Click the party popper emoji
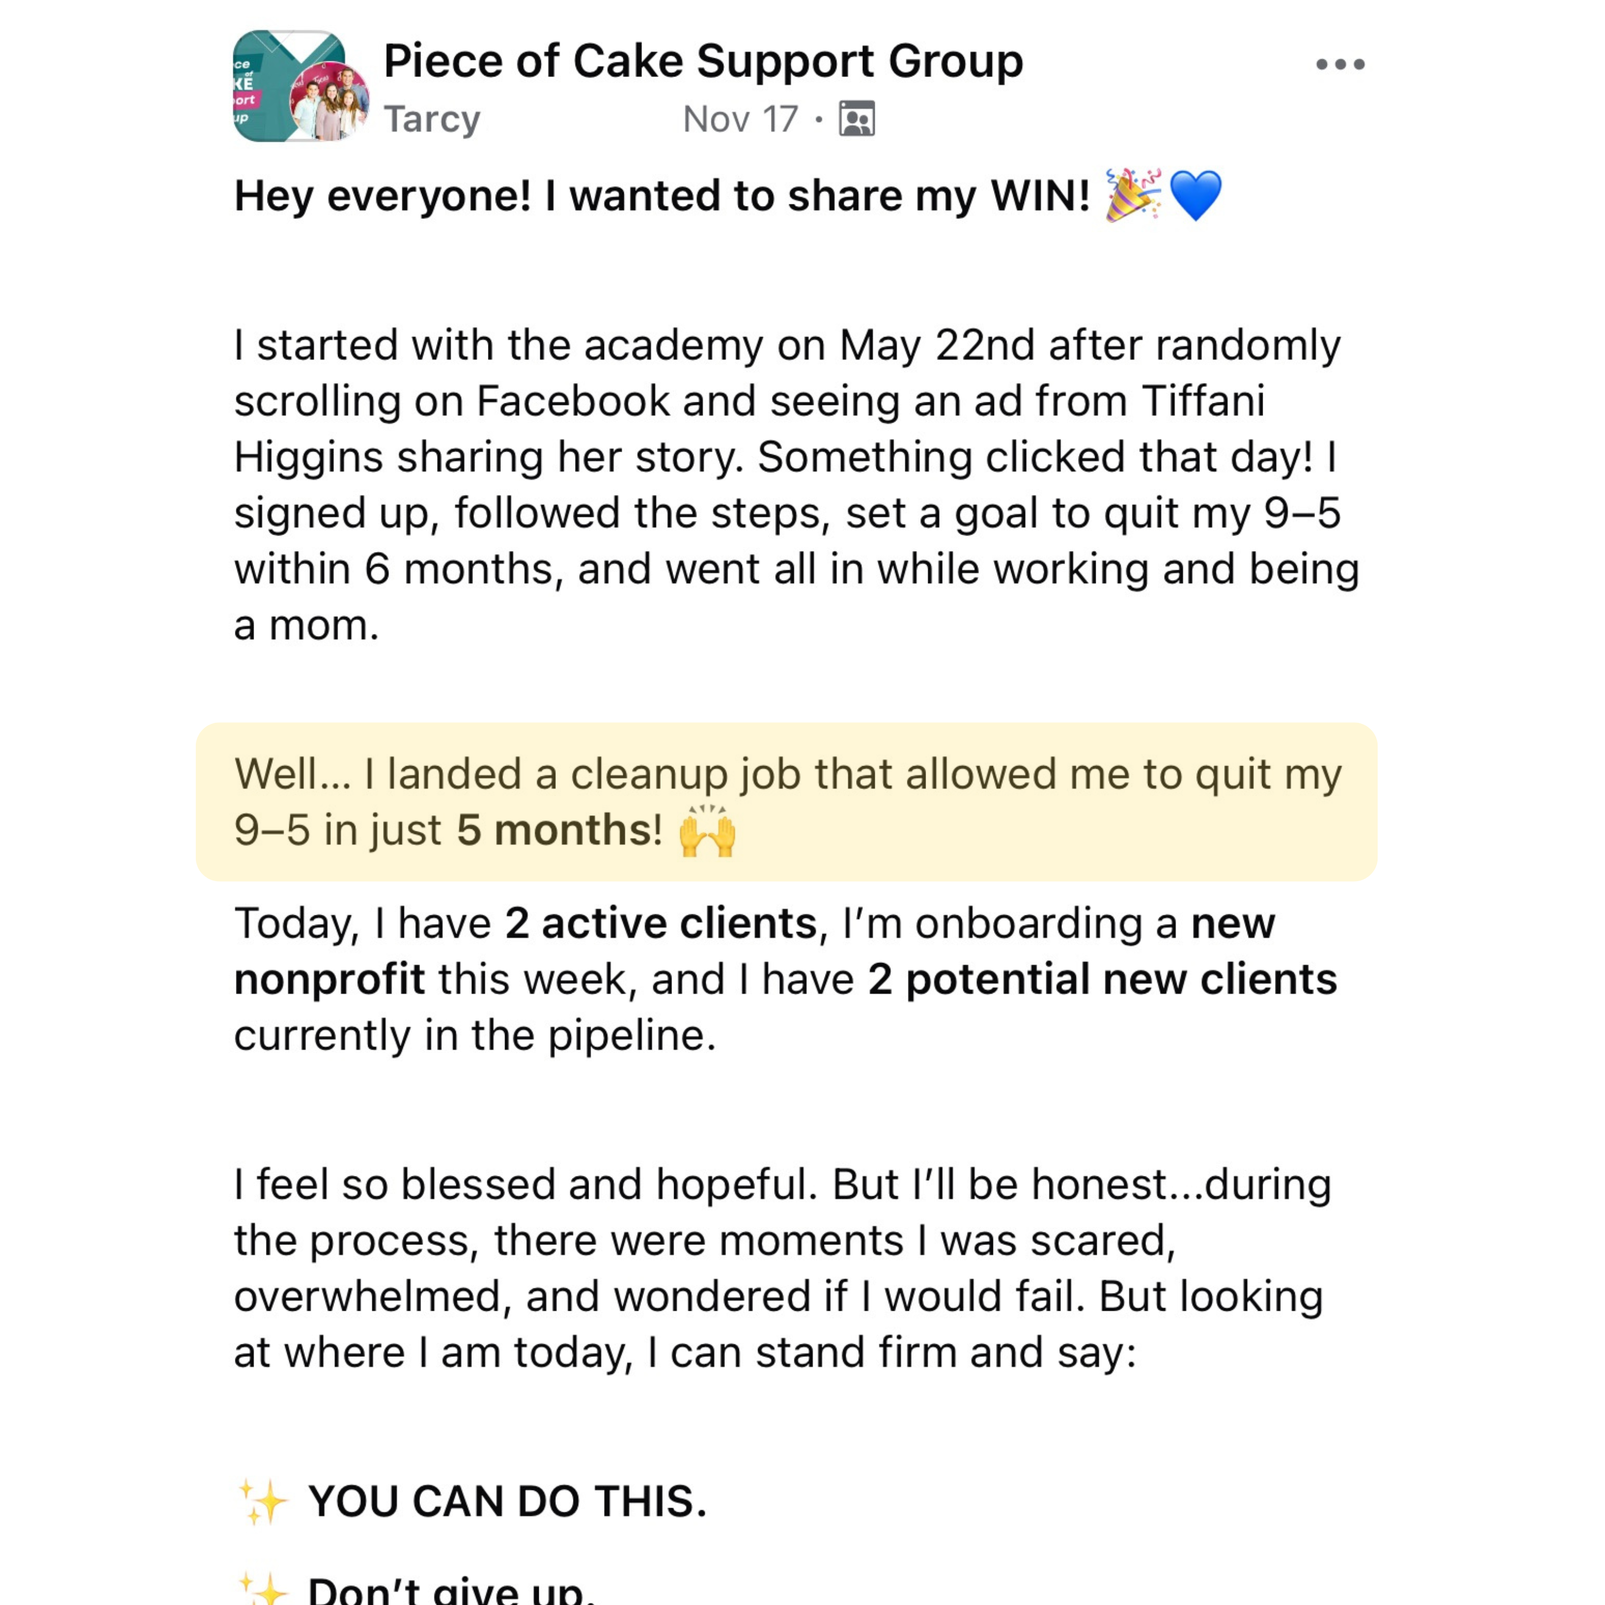The image size is (1605, 1605). pos(1132,195)
